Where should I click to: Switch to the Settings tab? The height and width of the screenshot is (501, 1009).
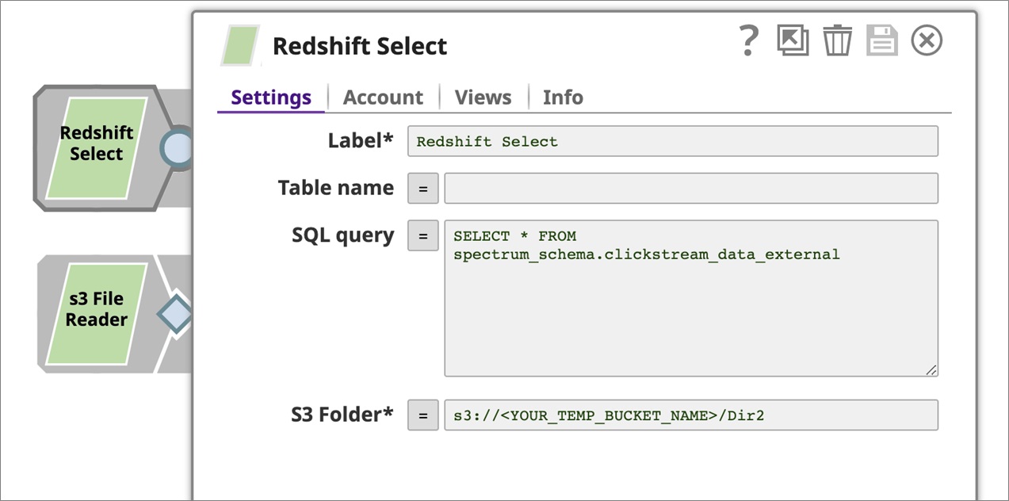tap(271, 98)
